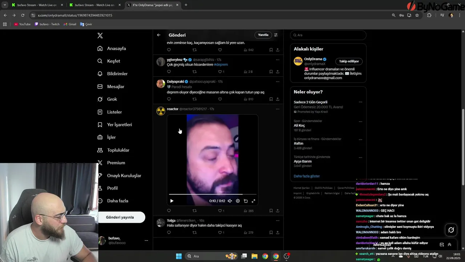Expand the video to fullscreen
The image size is (465, 262).
[x=254, y=201]
